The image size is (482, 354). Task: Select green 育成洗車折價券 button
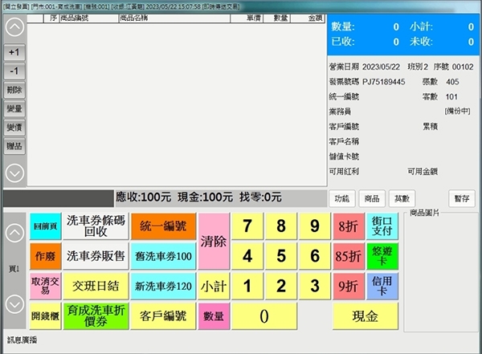(96, 316)
